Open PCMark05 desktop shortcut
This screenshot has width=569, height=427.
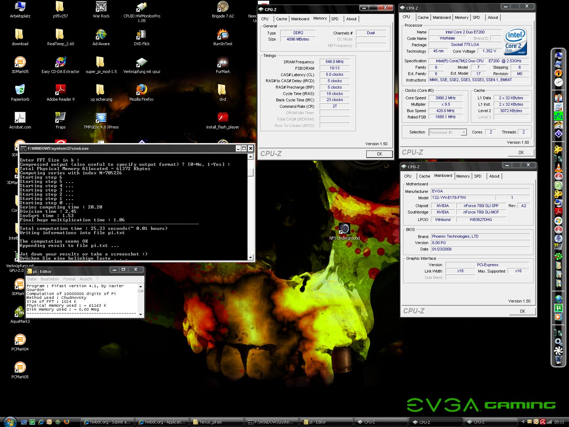20,370
